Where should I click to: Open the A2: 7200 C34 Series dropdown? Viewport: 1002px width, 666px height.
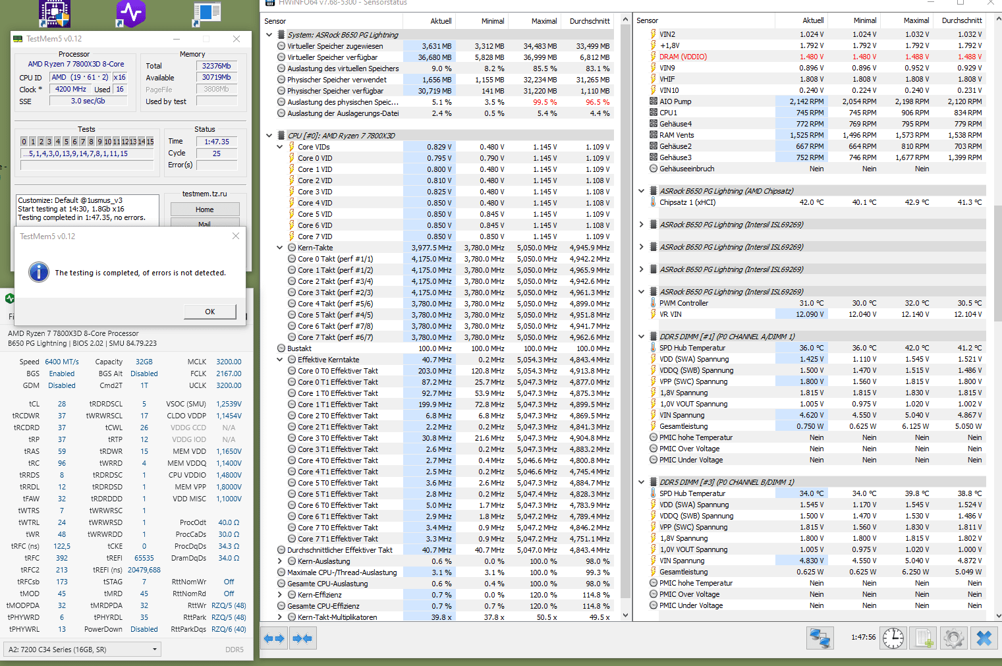pyautogui.click(x=82, y=650)
